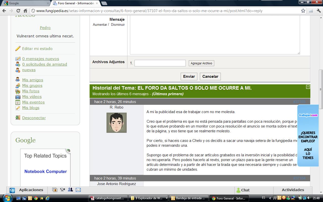Close the Google tab

click(x=48, y=3)
